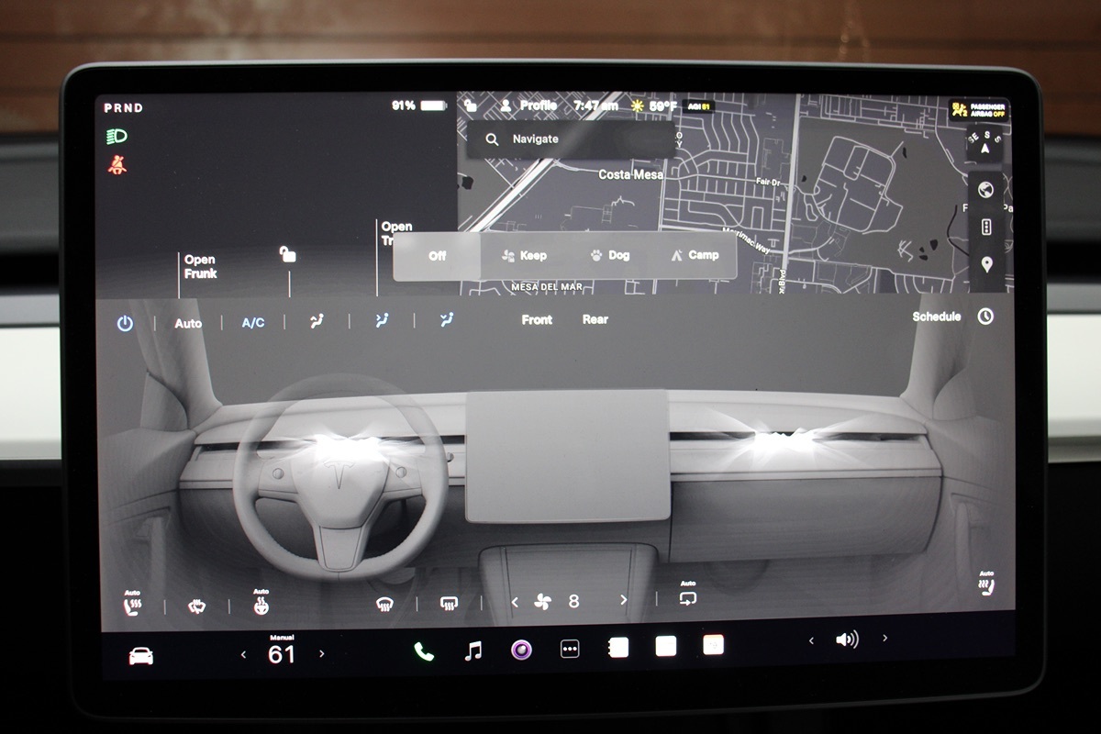
Task: Raise the volume with right chevron
Action: [884, 639]
